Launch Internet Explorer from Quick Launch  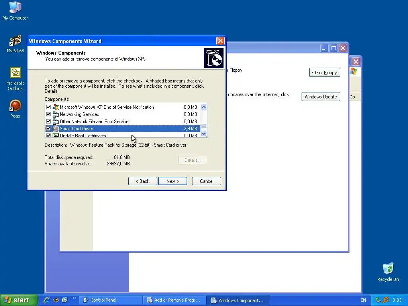47,300
